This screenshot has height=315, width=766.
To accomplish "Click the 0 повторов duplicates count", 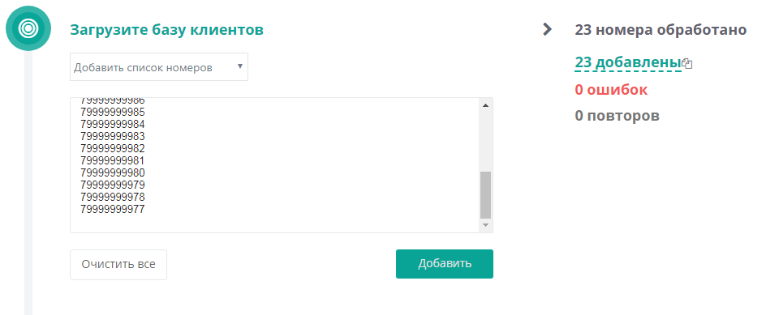I will tap(617, 116).
